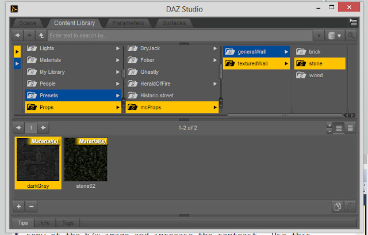
Task: Click the plus add button
Action: (x=19, y=206)
